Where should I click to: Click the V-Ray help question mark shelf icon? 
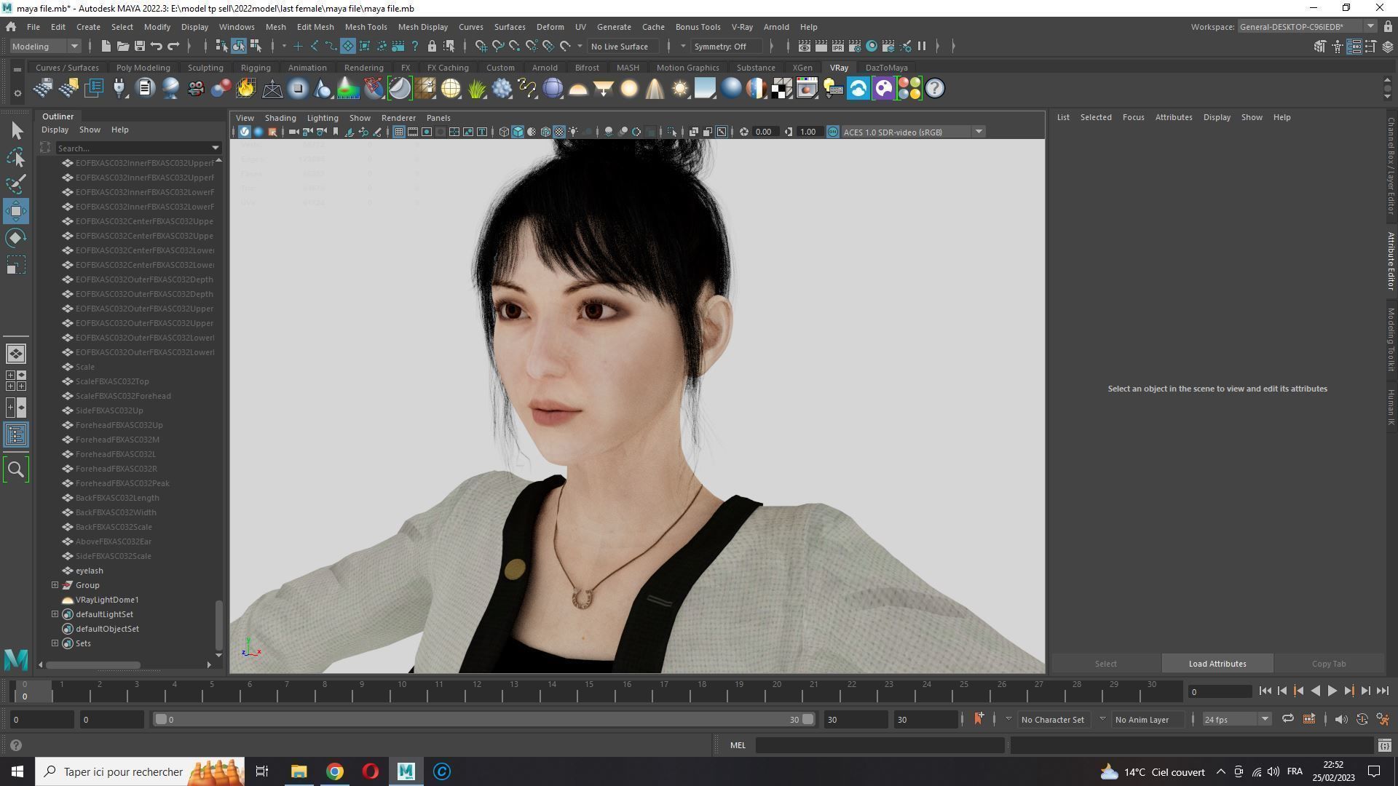tap(934, 89)
